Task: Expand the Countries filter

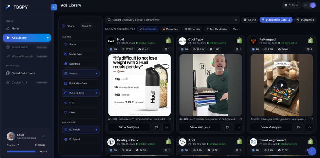Action: (x=81, y=64)
